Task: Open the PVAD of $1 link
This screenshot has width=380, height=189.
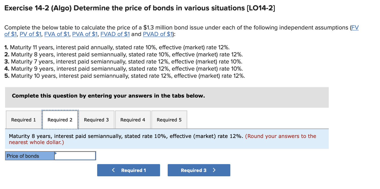Action: click(x=157, y=34)
